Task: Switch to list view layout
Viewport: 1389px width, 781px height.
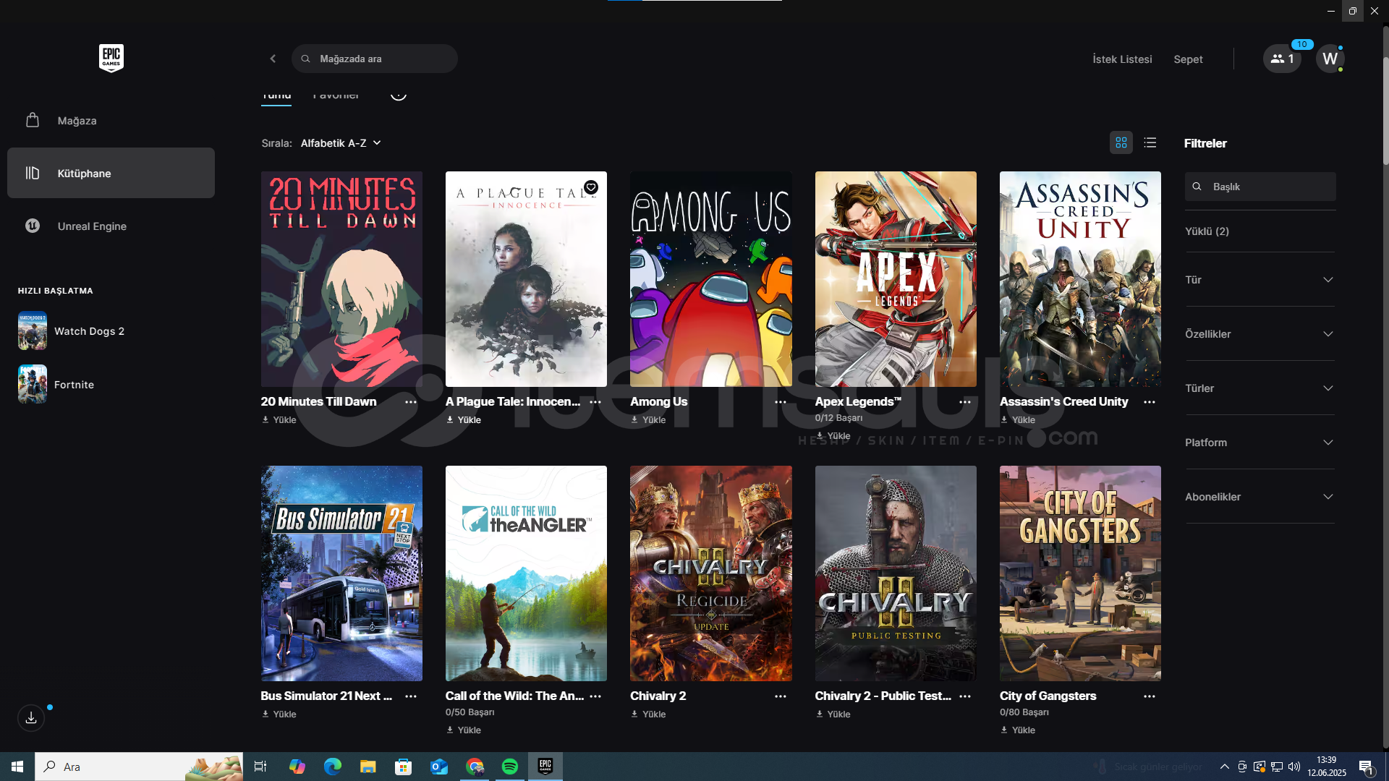Action: pos(1150,142)
